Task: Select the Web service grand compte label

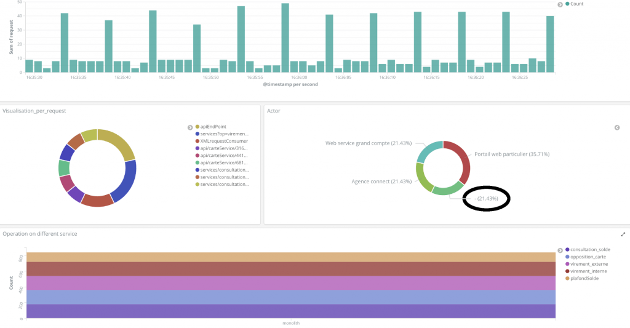Action: (369, 143)
